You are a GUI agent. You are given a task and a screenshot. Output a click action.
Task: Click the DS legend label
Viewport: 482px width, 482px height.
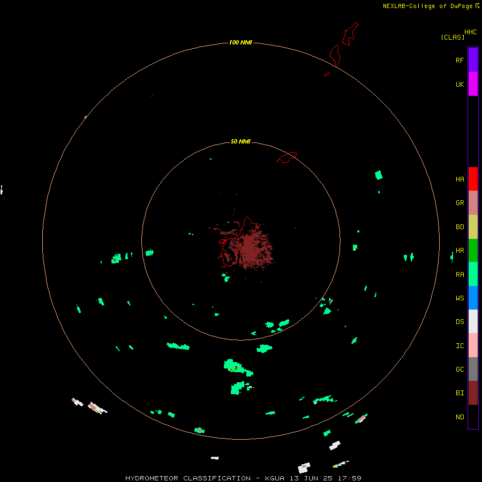(460, 322)
